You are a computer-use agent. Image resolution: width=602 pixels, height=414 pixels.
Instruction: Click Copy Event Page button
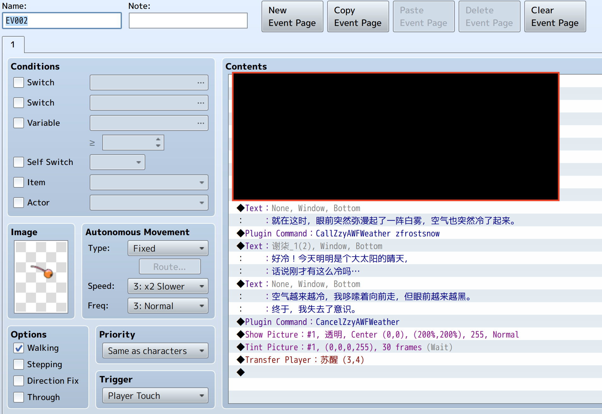coord(358,16)
